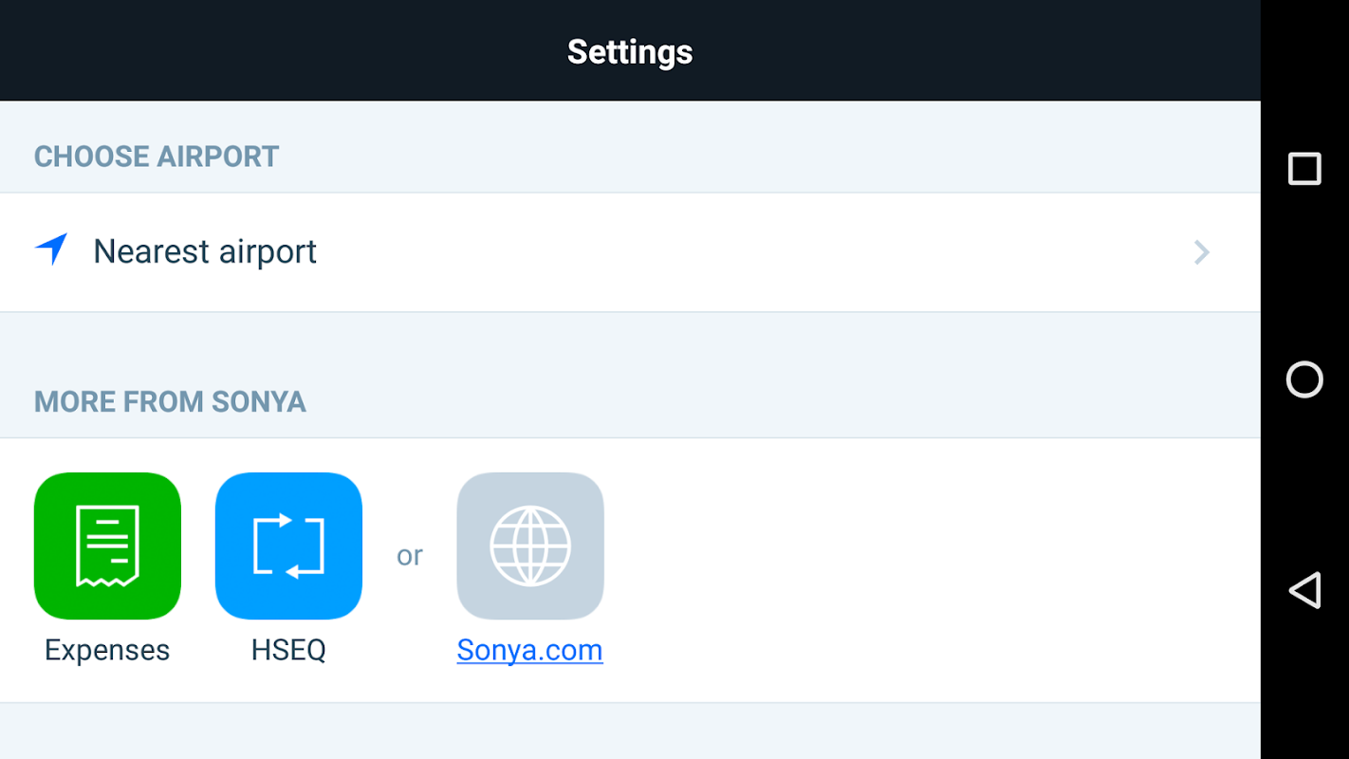Tap the HSEQ text label
The image size is (1349, 759).
[x=288, y=651]
